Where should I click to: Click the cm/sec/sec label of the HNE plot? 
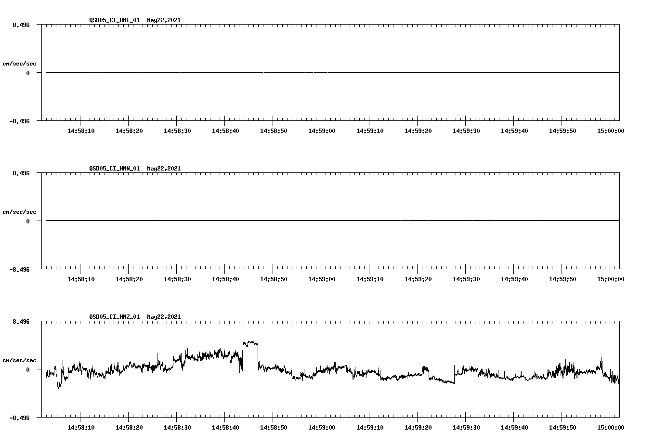point(20,63)
